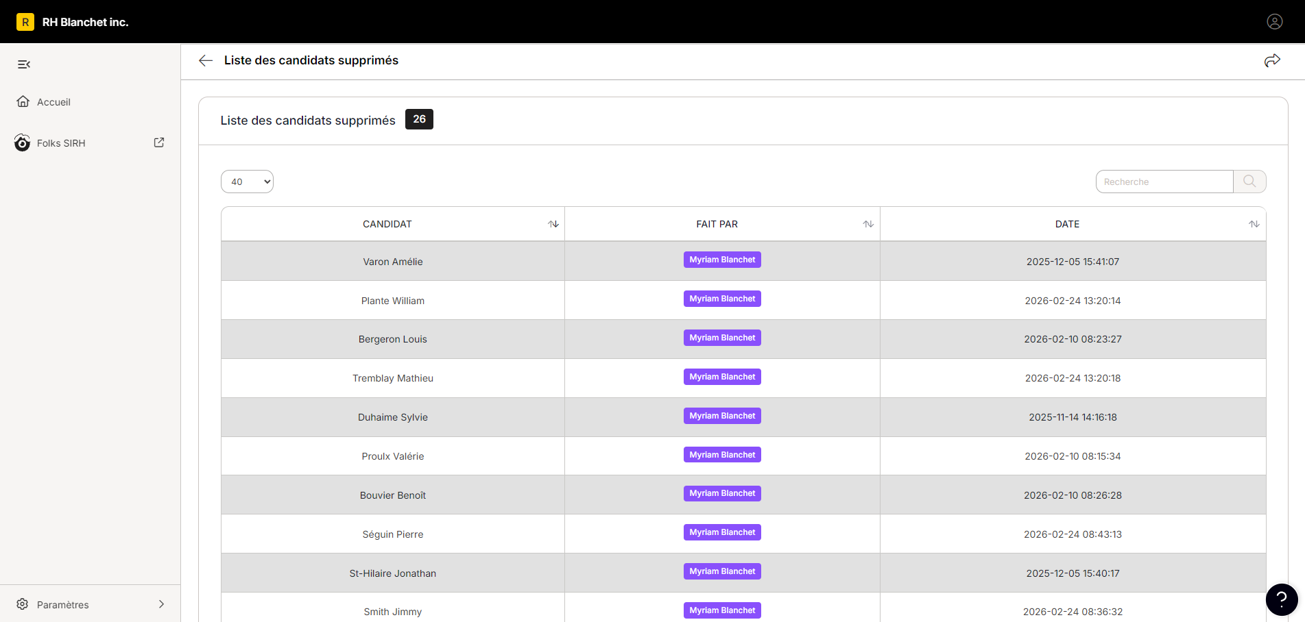Open the help question mark button
The width and height of the screenshot is (1305, 622).
pos(1282,599)
